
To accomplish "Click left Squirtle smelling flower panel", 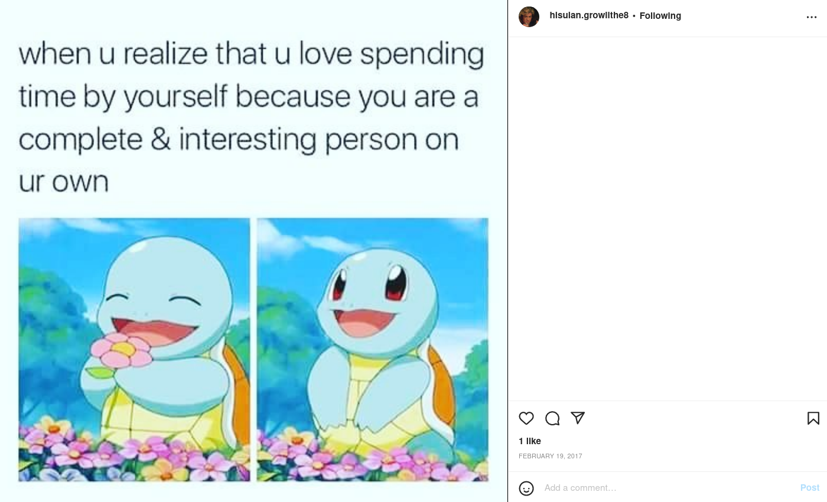I will (134, 350).
